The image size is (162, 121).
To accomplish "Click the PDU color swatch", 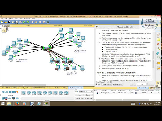I will pos(136,93).
